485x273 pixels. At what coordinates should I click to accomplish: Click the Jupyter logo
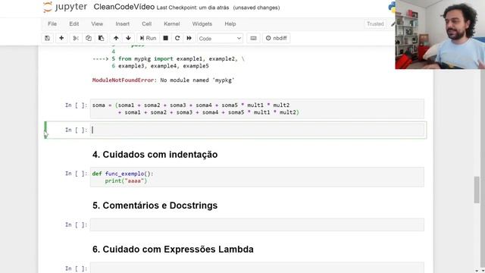point(65,7)
